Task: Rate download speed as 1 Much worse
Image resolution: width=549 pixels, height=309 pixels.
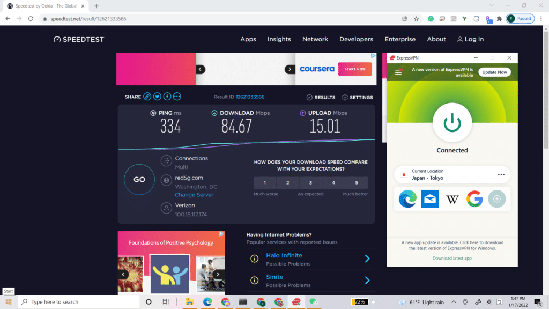Action: tap(265, 183)
